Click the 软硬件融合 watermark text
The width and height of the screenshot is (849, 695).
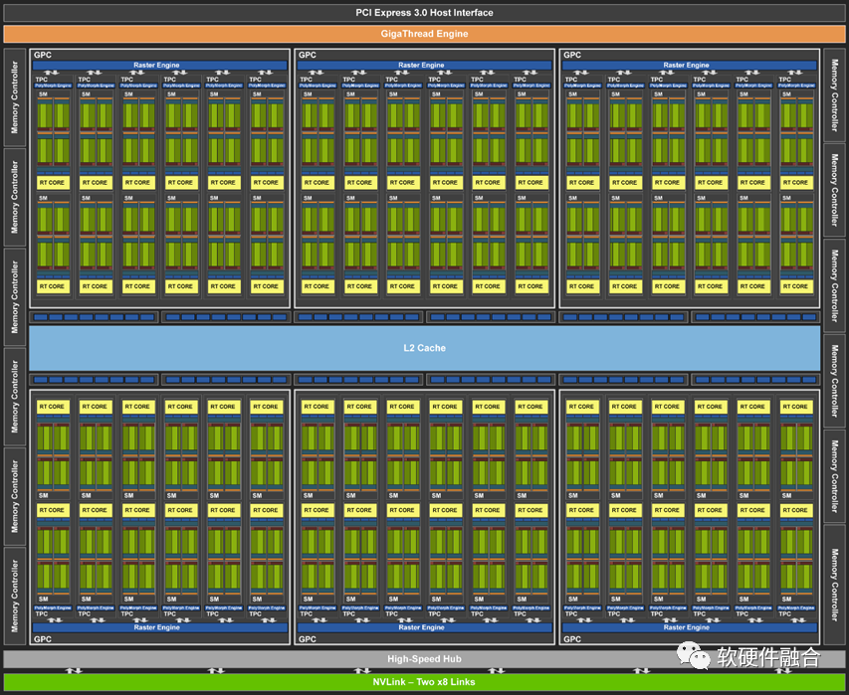coord(768,656)
